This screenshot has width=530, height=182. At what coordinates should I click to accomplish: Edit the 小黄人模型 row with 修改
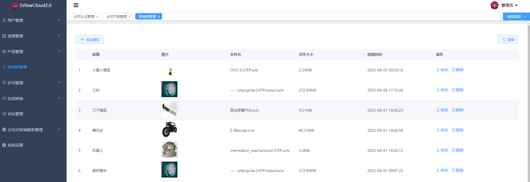pos(442,70)
